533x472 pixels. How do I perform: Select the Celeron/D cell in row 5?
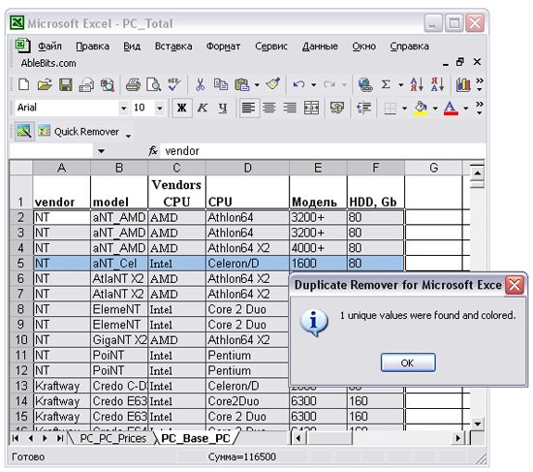[x=247, y=264]
